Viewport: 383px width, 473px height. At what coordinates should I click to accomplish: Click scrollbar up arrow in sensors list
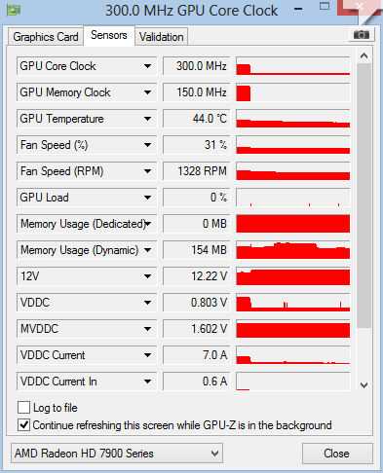tap(364, 55)
